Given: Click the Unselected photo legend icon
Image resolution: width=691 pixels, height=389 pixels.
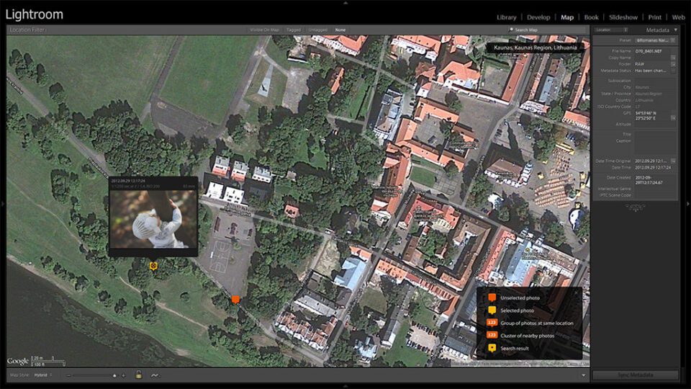Looking at the screenshot, I should pos(492,298).
